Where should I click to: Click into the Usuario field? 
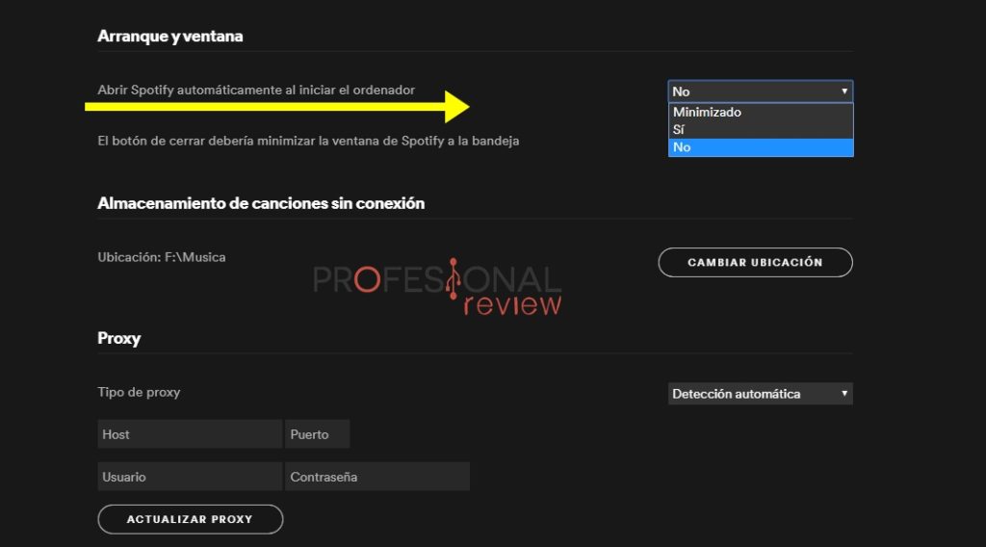pyautogui.click(x=190, y=477)
